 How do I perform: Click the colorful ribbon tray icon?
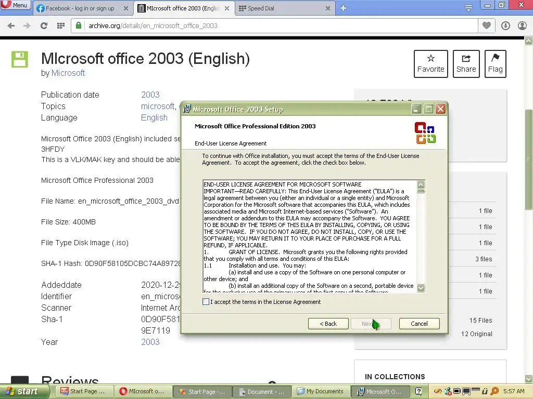click(438, 392)
